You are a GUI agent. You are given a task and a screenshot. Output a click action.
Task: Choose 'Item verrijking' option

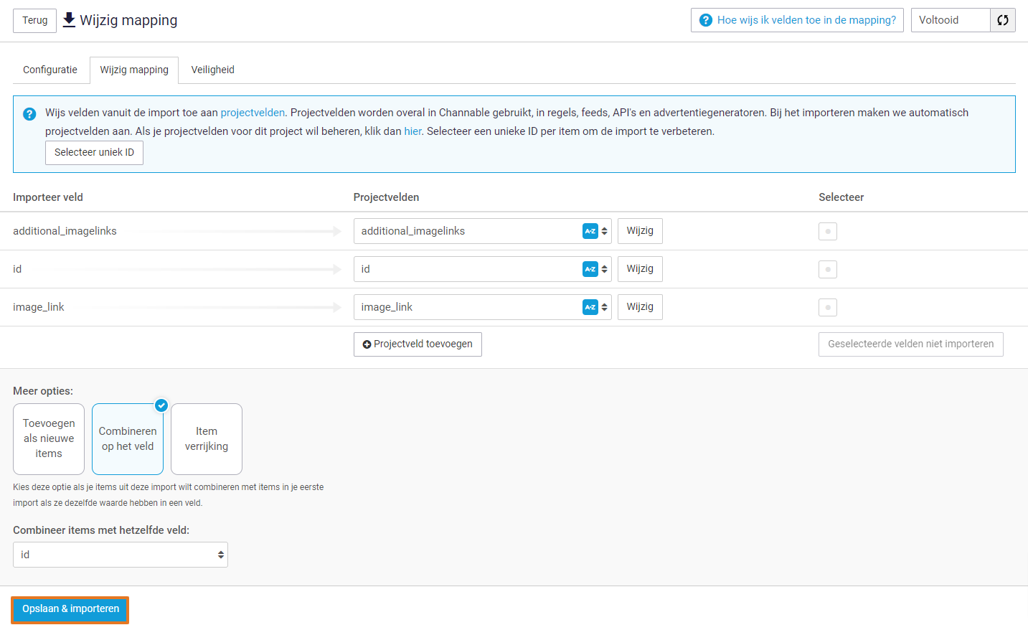click(207, 439)
